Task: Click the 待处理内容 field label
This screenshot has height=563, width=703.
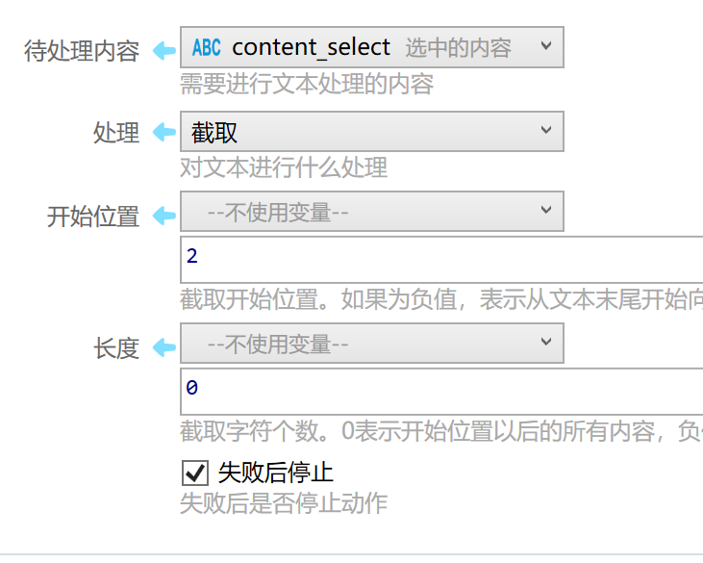Action: pyautogui.click(x=82, y=51)
